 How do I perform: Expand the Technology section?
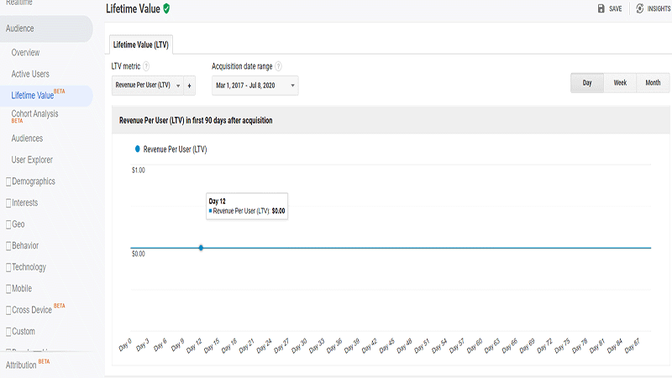coord(26,267)
